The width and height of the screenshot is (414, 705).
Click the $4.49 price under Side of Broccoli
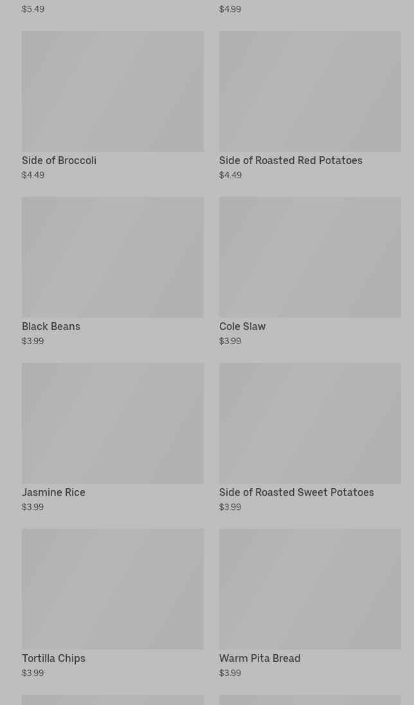click(x=33, y=175)
